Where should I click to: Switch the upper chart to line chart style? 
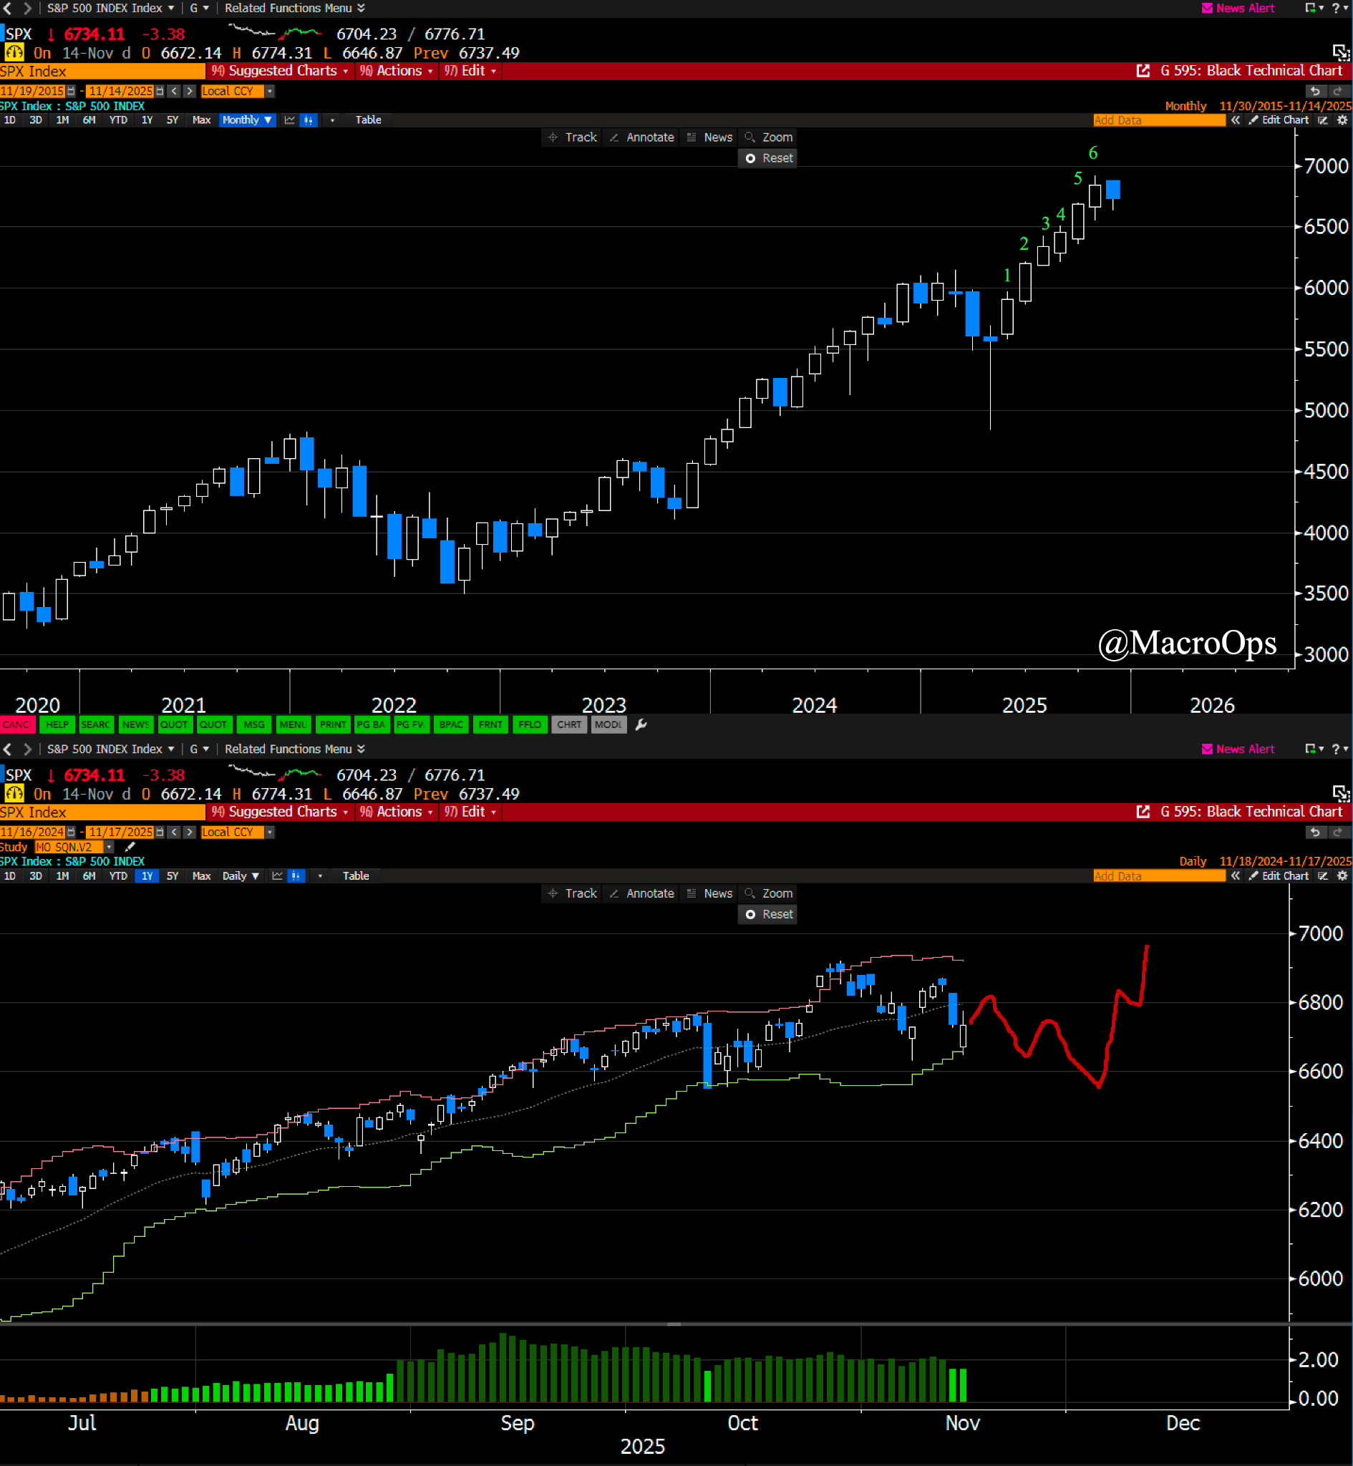[290, 120]
